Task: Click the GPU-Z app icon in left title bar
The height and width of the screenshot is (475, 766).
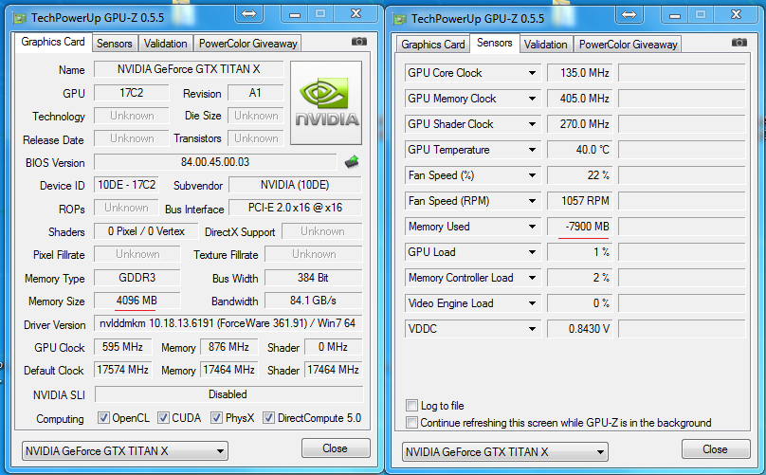Action: tap(20, 19)
